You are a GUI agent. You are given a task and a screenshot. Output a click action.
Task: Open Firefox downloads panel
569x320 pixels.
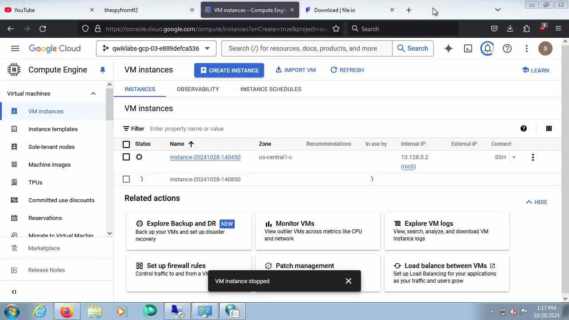[510, 28]
